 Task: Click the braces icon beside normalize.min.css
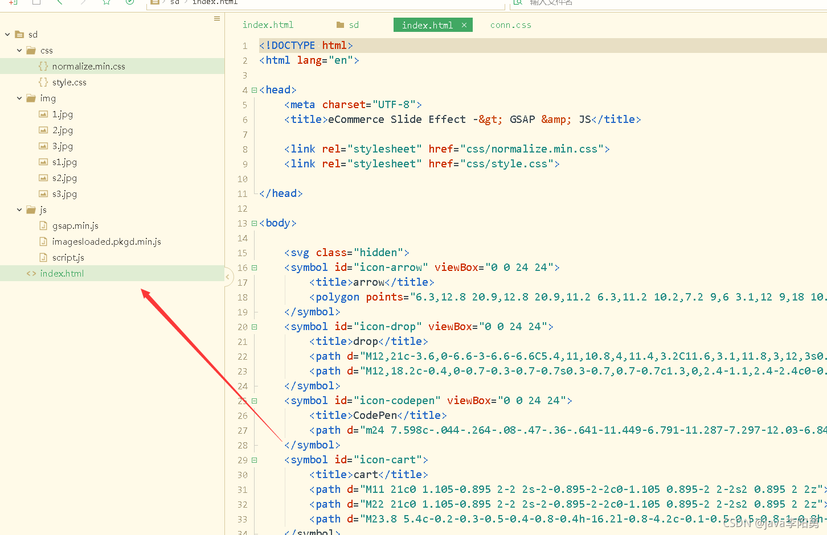(x=43, y=67)
